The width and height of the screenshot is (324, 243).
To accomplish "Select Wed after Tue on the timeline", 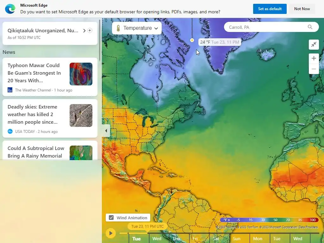I will click(x=157, y=239).
